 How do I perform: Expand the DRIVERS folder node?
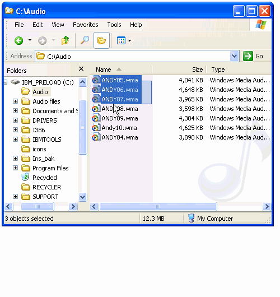(x=16, y=120)
